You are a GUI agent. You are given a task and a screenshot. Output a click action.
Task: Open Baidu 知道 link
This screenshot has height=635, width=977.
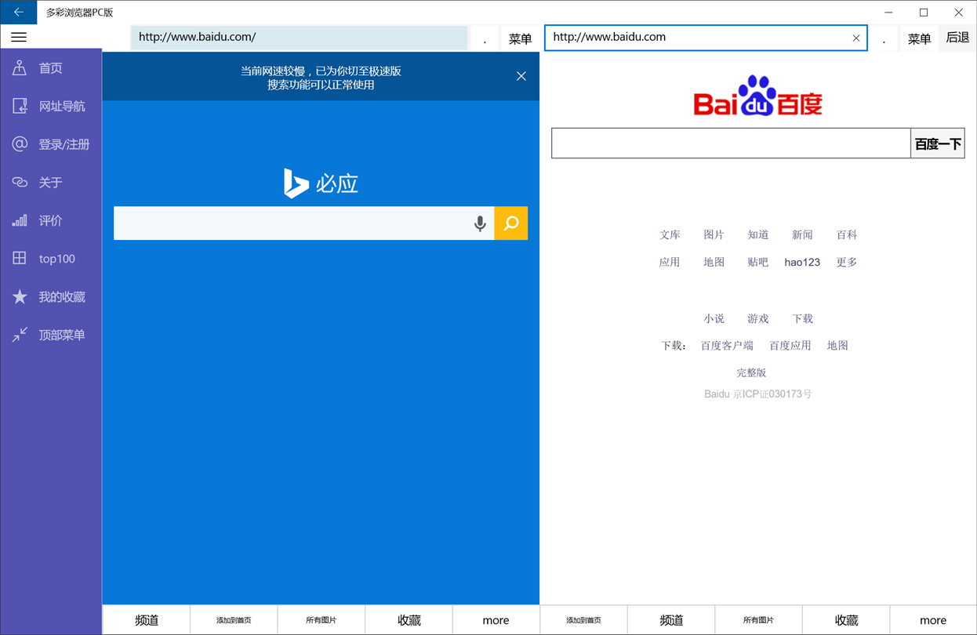(x=758, y=234)
